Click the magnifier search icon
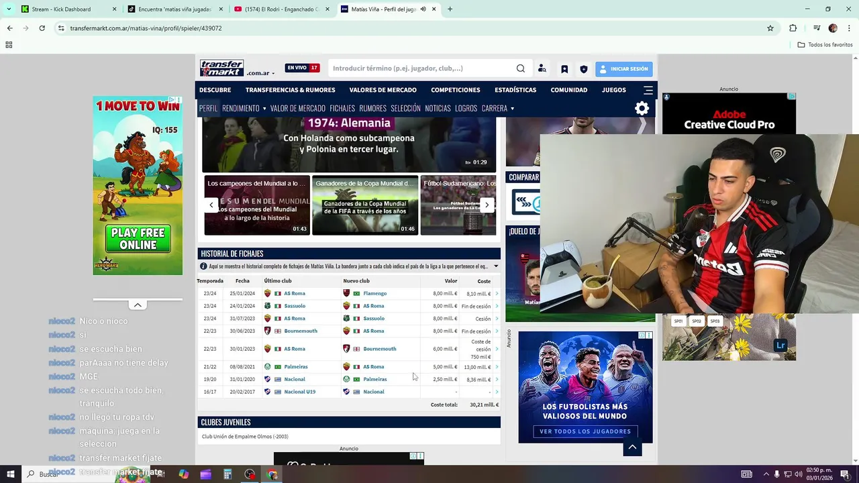The height and width of the screenshot is (483, 859). pyautogui.click(x=521, y=68)
